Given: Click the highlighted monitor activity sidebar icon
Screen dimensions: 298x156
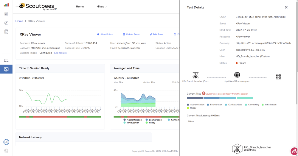Looking at the screenshot, I should tap(6, 69).
